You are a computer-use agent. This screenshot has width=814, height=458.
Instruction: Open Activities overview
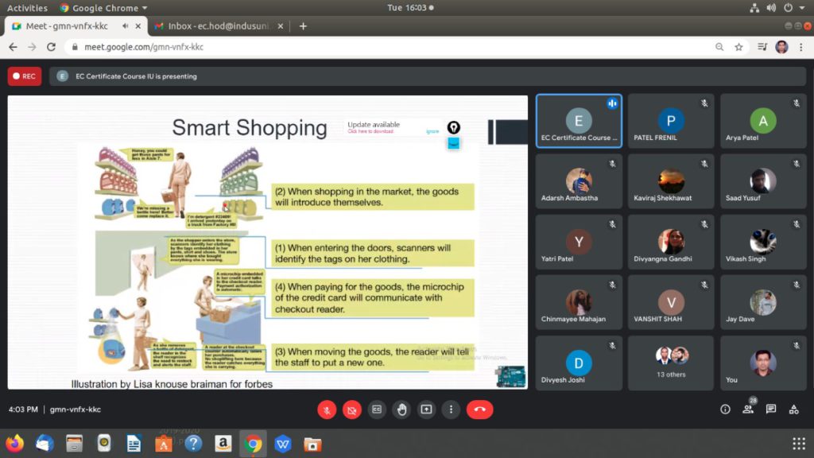click(27, 8)
